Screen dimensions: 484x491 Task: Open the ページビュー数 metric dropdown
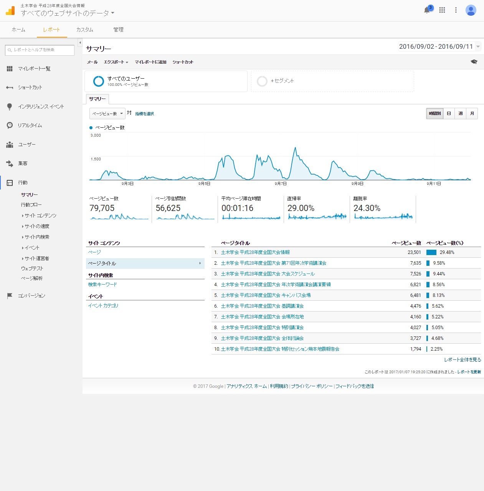pyautogui.click(x=107, y=114)
